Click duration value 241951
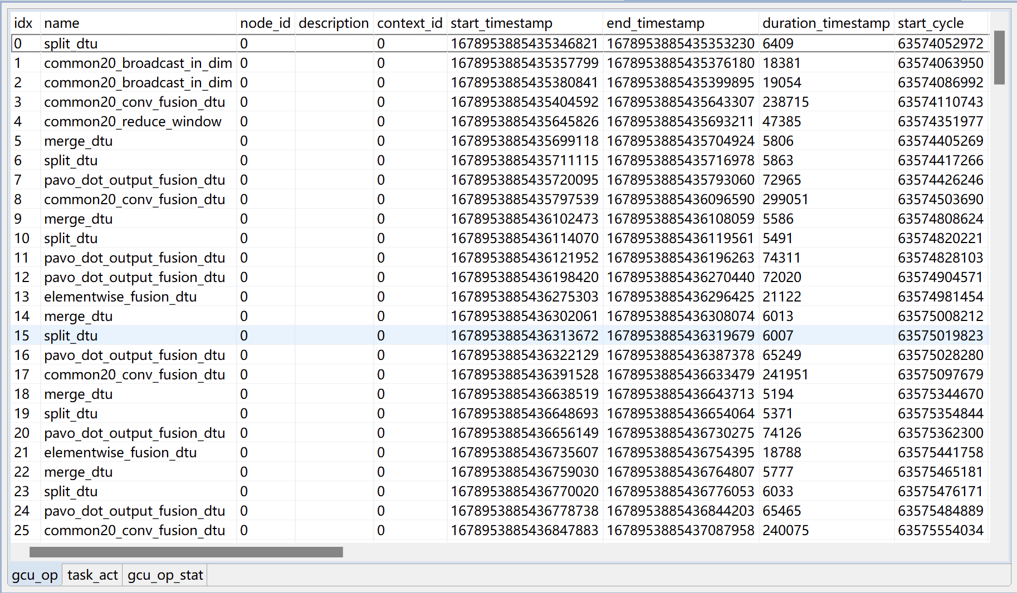This screenshot has height=593, width=1017. [x=785, y=374]
